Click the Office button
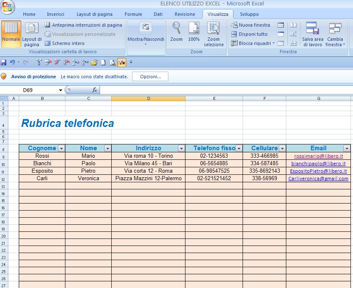 [x=6, y=6]
